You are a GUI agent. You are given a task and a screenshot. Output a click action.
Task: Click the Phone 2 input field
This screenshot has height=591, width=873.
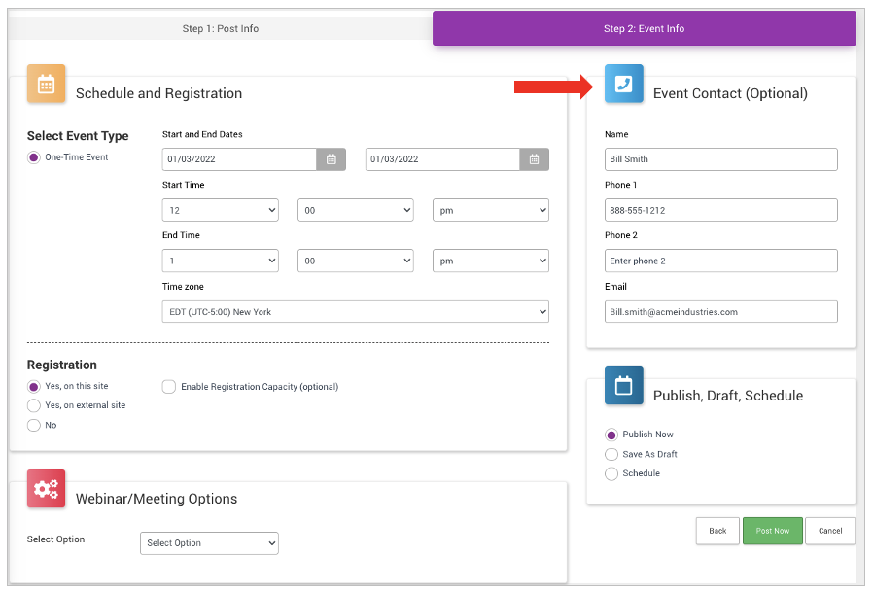(x=720, y=261)
